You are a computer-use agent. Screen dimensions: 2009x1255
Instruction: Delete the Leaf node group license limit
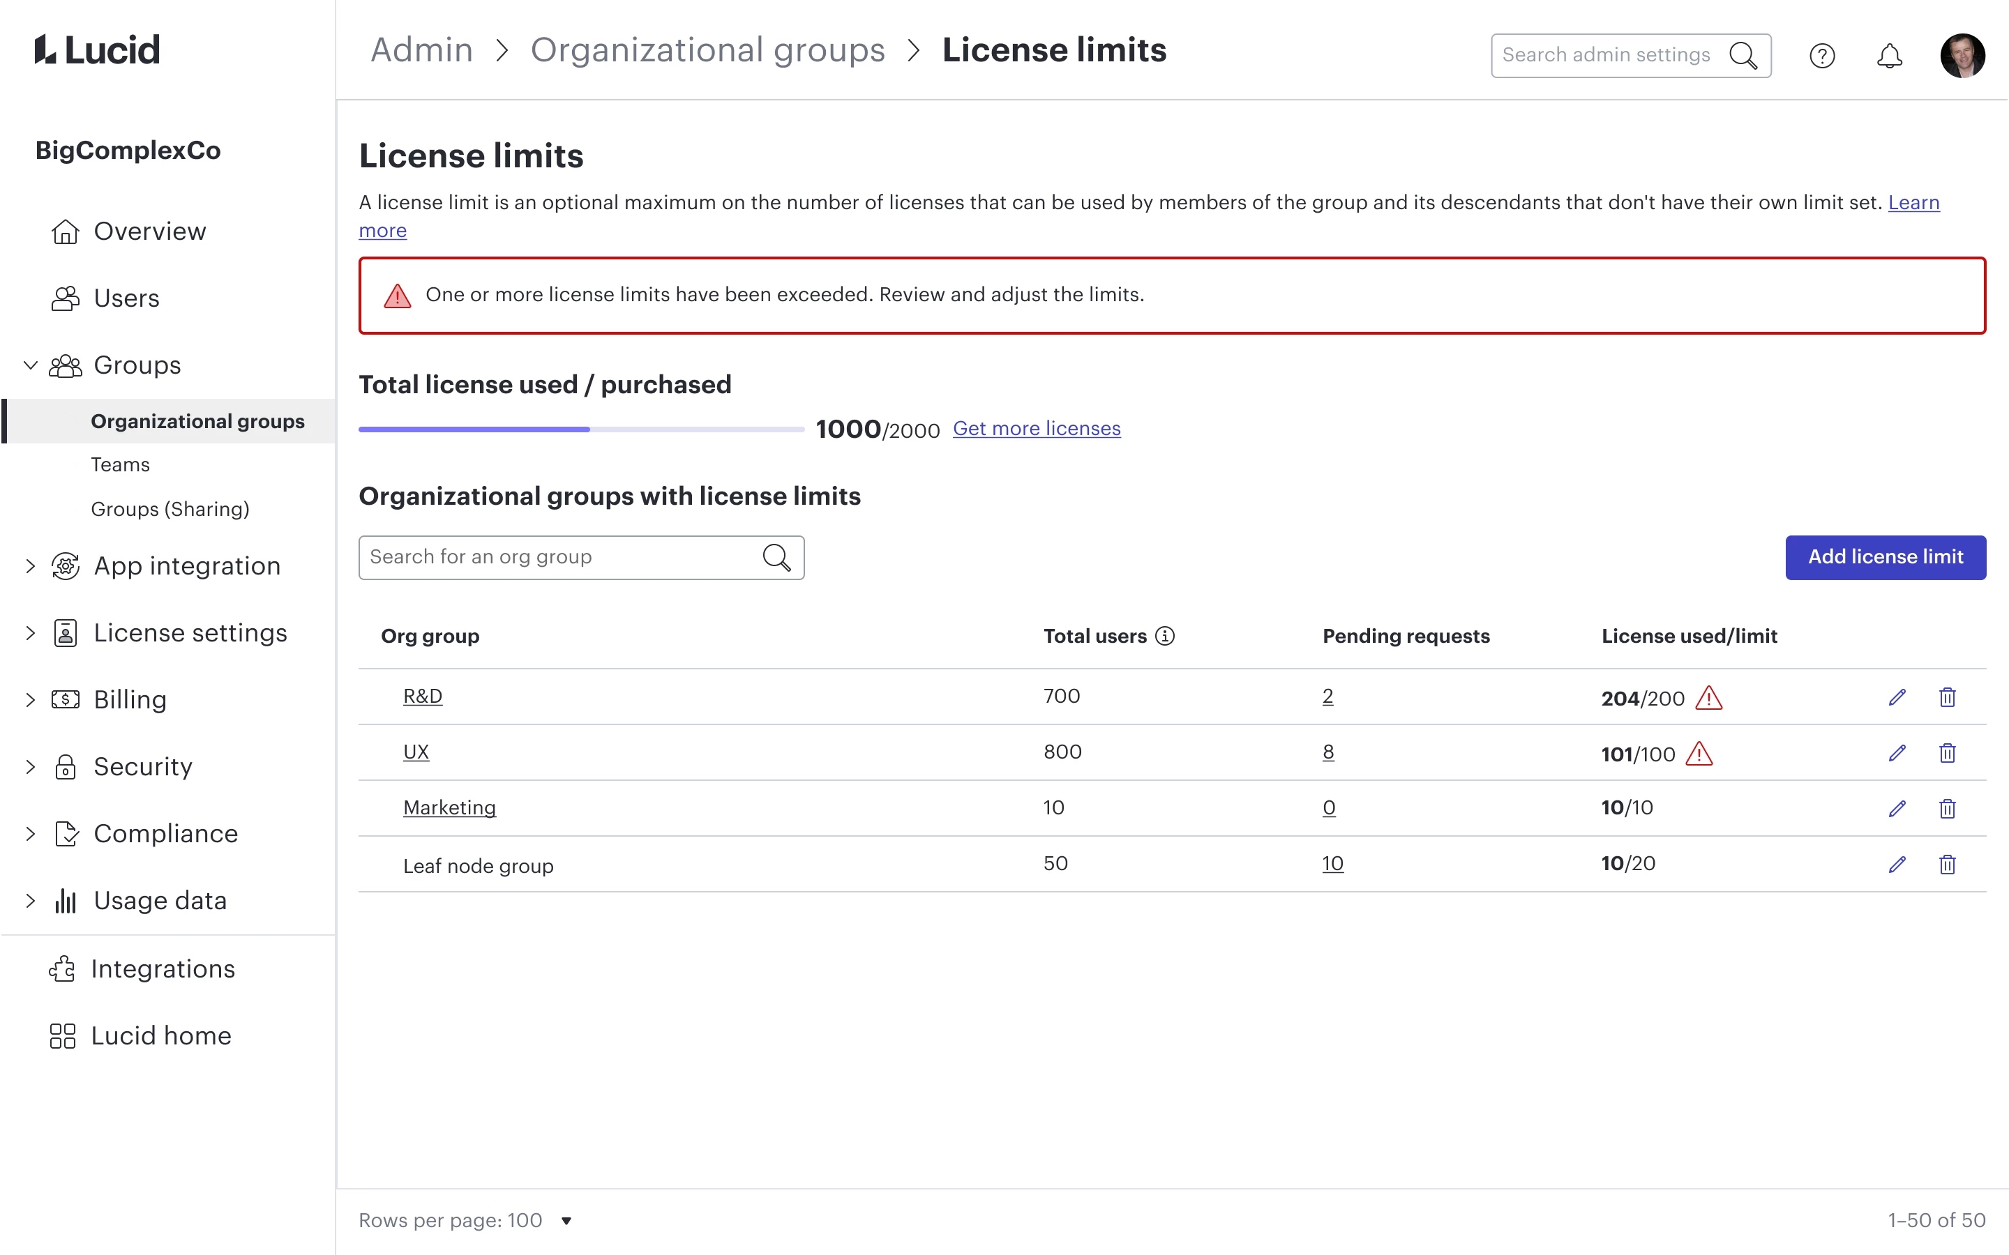pyautogui.click(x=1947, y=864)
